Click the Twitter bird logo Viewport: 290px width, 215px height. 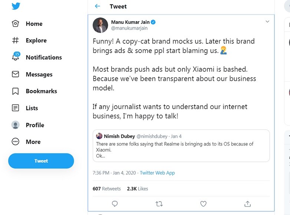[x=16, y=6]
